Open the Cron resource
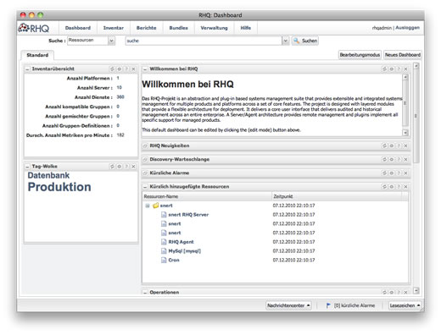Image resolution: width=441 pixels, height=335 pixels. (x=174, y=260)
